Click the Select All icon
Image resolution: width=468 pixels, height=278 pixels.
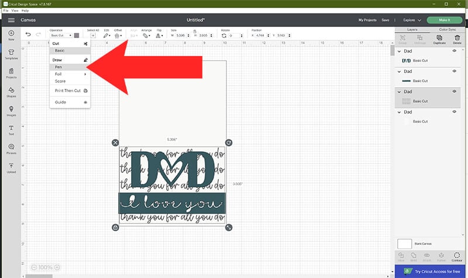pos(93,36)
